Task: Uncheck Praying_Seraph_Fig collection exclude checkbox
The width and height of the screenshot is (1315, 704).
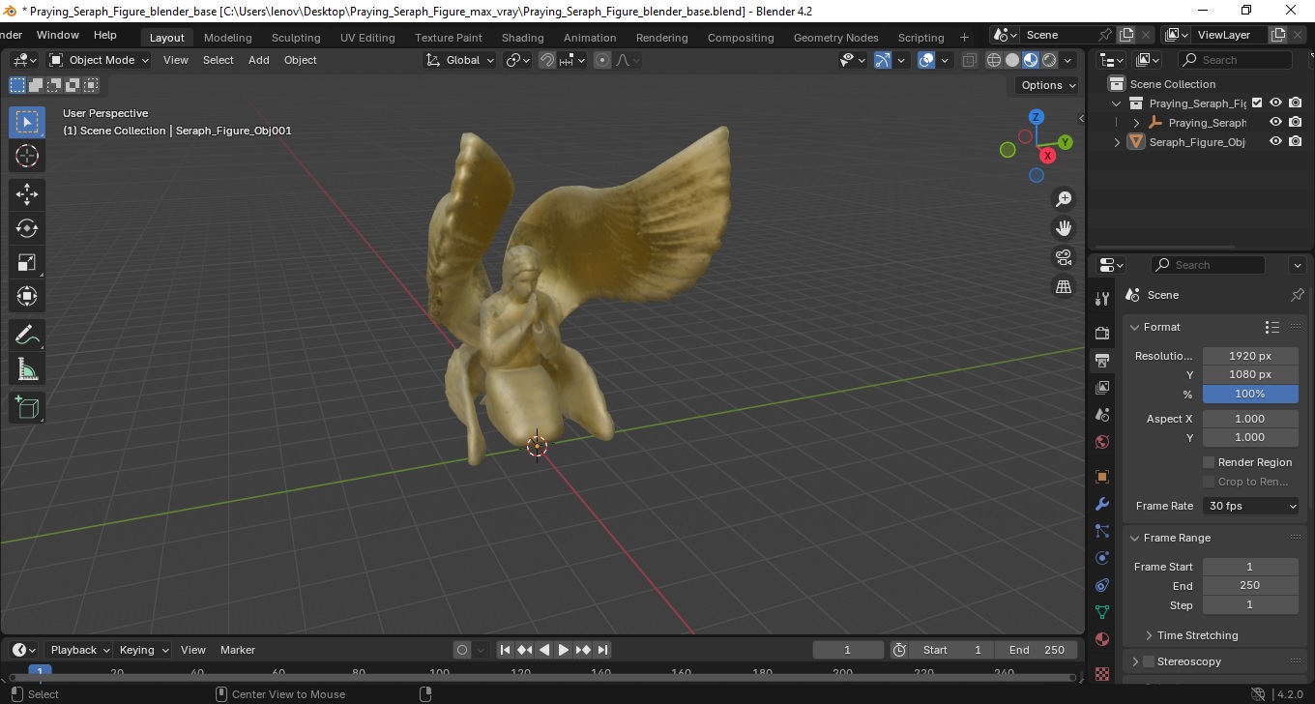Action: (1257, 103)
